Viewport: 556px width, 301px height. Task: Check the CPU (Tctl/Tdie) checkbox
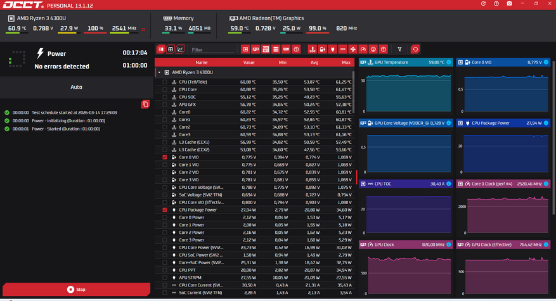click(165, 82)
